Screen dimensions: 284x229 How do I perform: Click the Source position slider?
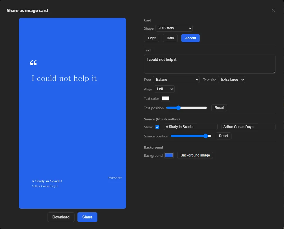tap(191, 136)
